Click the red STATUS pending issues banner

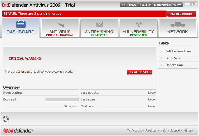(x=84, y=14)
